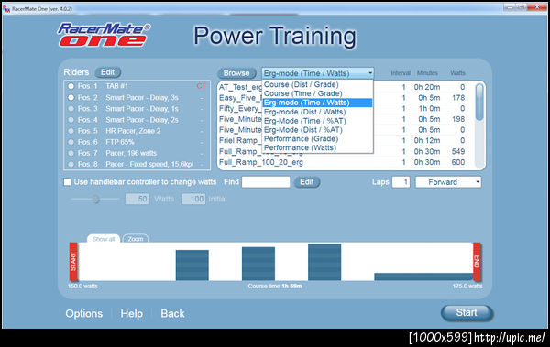This screenshot has width=550, height=347.
Task: Click the Edit button beside Find
Action: pos(306,182)
